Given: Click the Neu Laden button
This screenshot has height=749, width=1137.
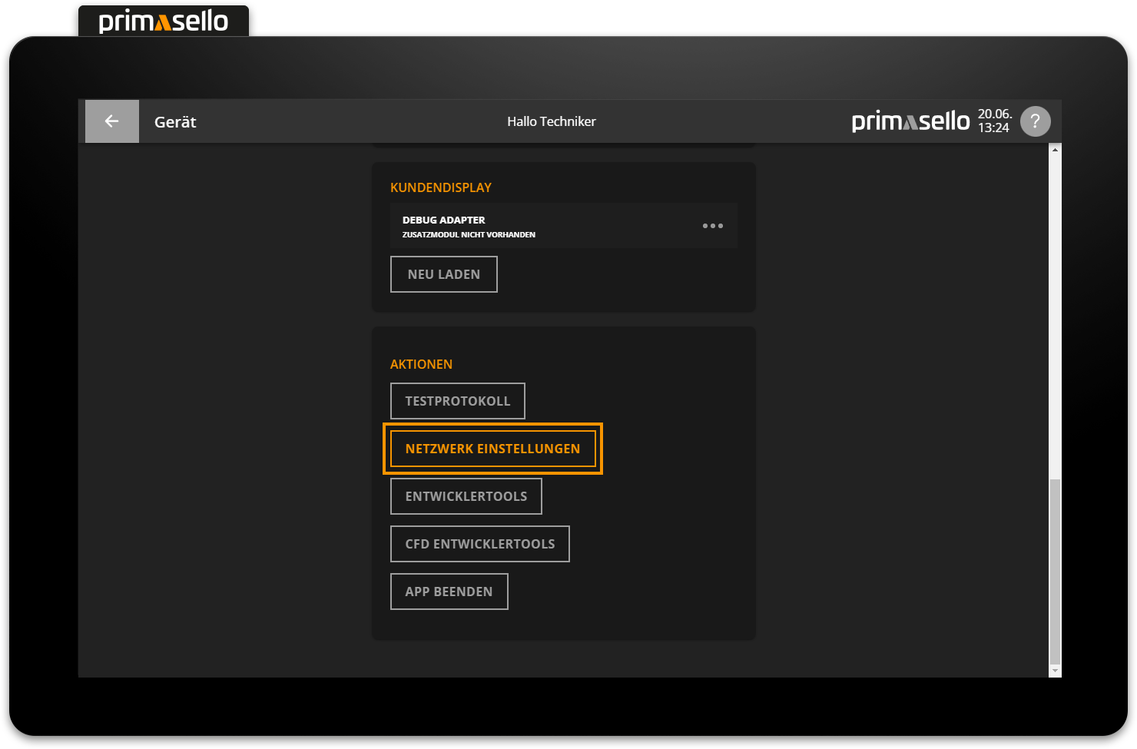Looking at the screenshot, I should 443,273.
